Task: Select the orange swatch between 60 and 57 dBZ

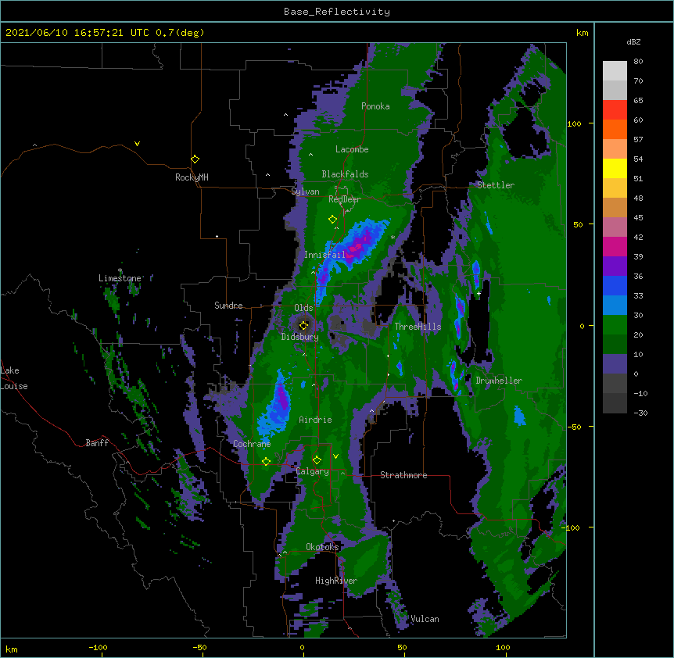Action: pyautogui.click(x=615, y=130)
